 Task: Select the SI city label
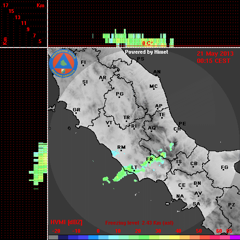point(85,82)
